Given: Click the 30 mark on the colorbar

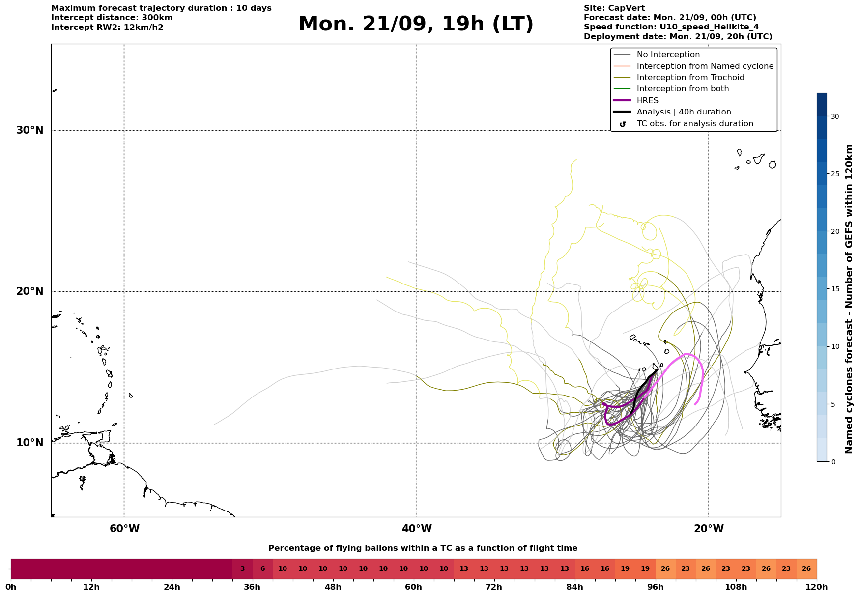Looking at the screenshot, I should pos(835,116).
